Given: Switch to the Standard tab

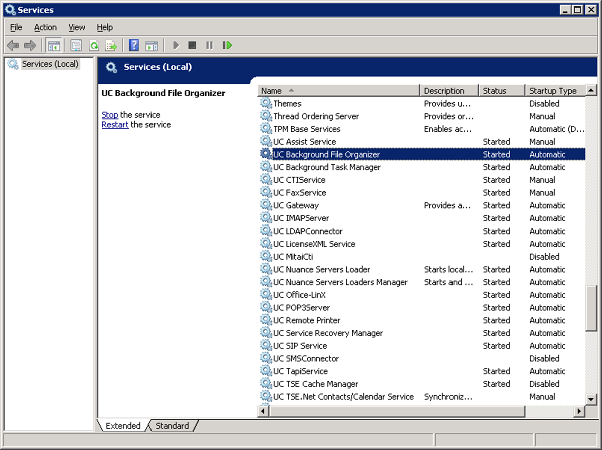Looking at the screenshot, I should pos(172,426).
